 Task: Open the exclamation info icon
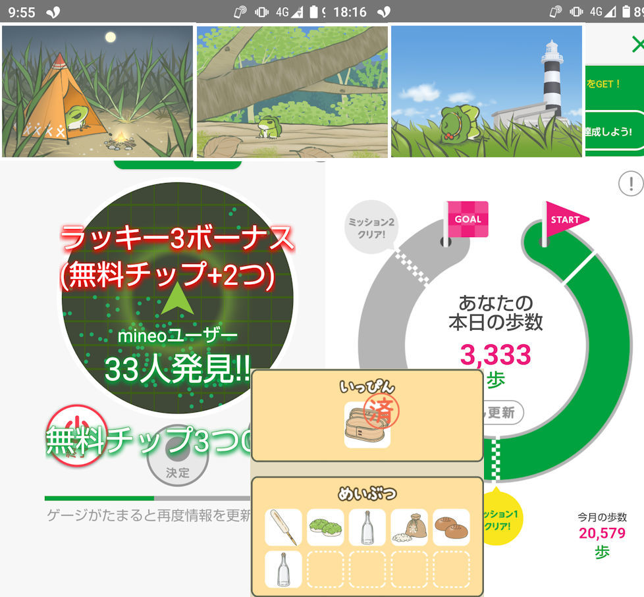click(x=630, y=184)
